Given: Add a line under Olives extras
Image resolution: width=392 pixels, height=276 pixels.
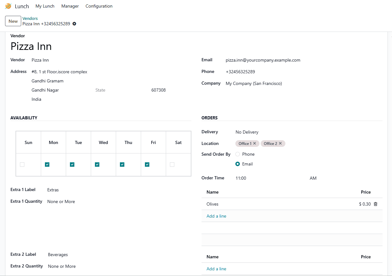Looking at the screenshot, I should [x=216, y=216].
